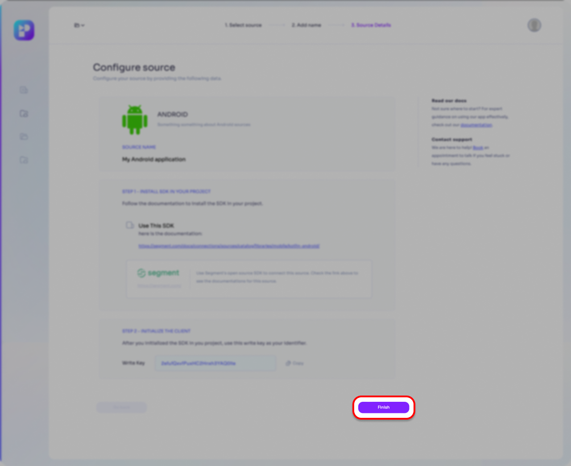Open the third sidebar folder icon
Image resolution: width=571 pixels, height=466 pixels.
(x=24, y=136)
